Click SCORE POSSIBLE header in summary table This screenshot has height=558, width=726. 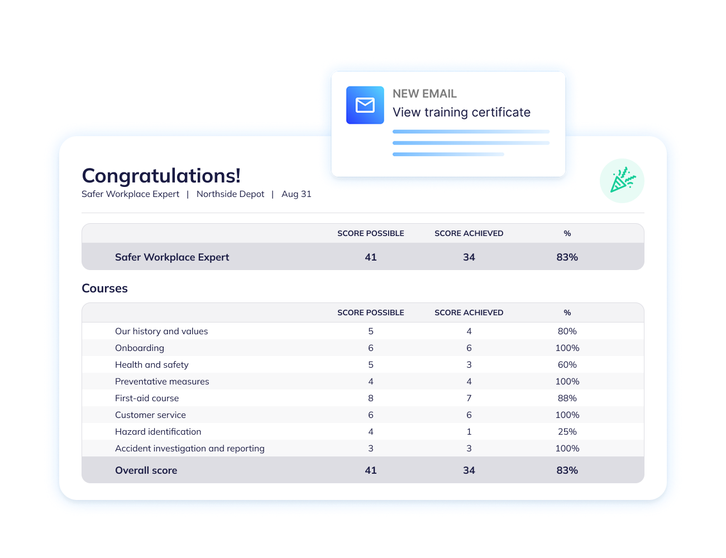(371, 233)
